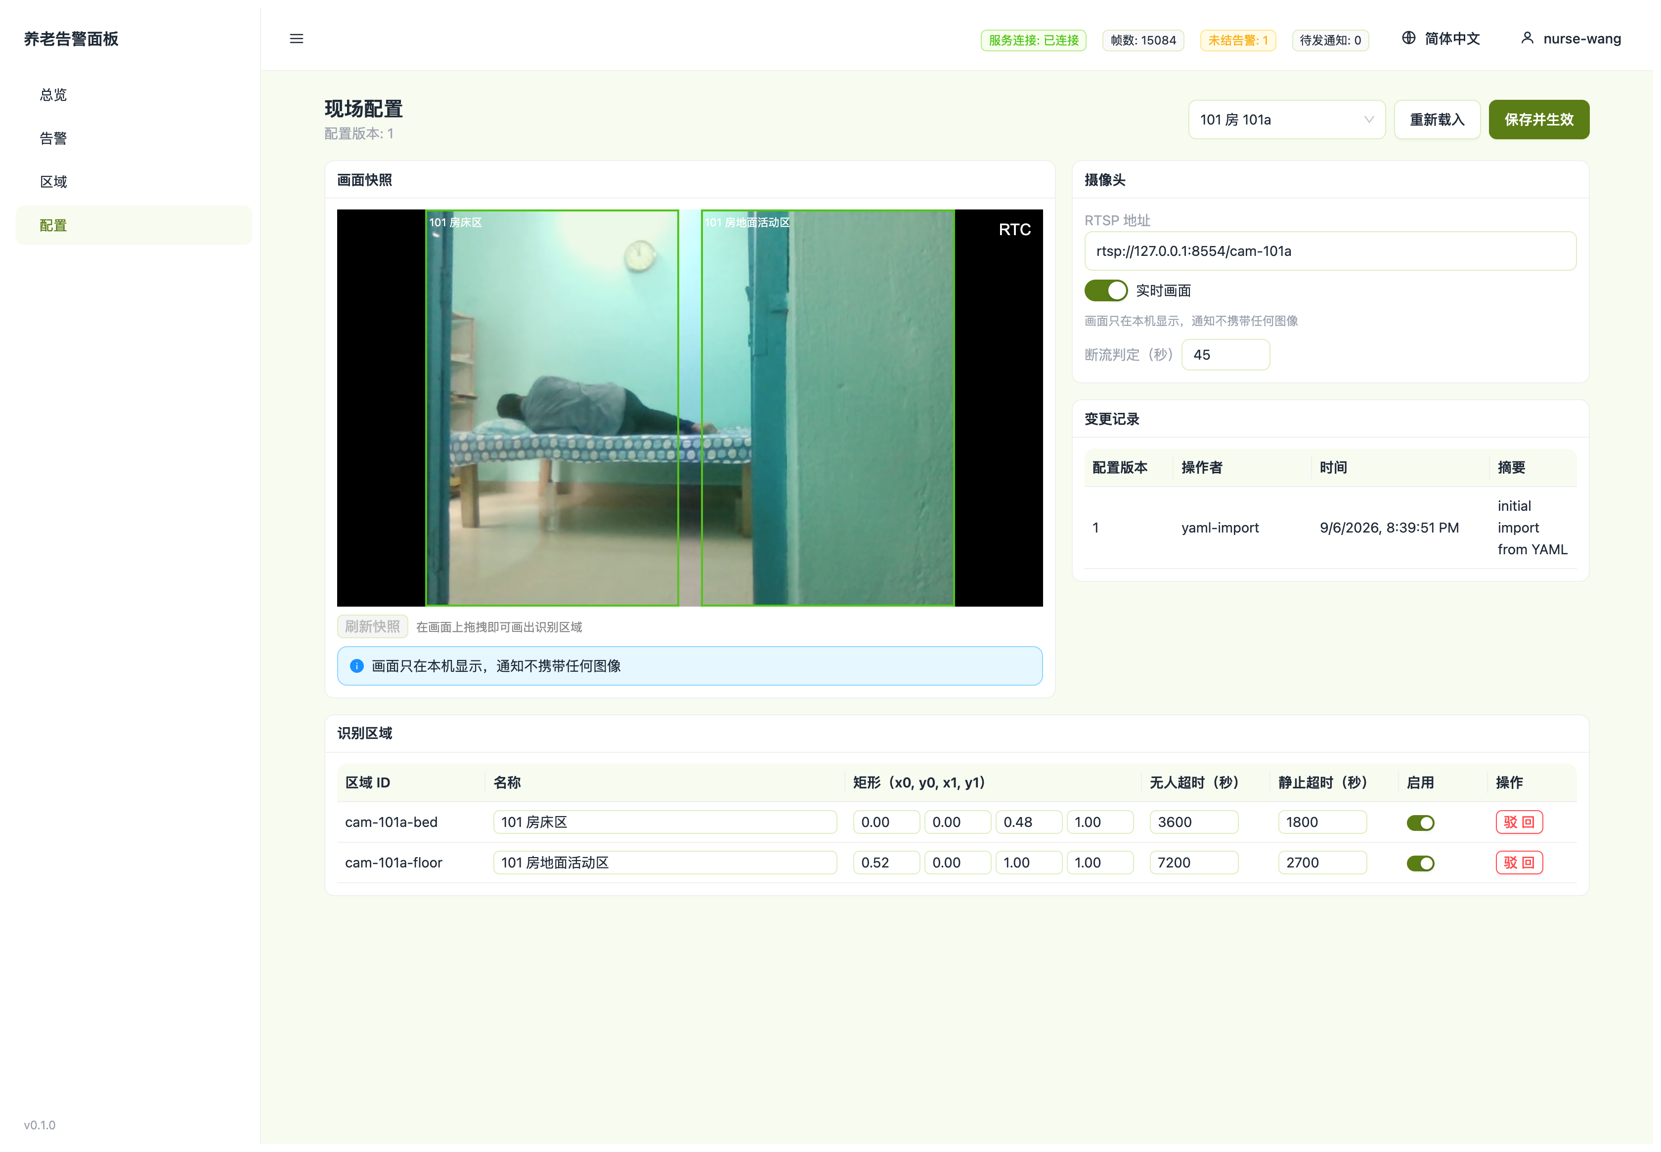
Task: Click the 断流判定 seconds field
Action: coord(1225,355)
